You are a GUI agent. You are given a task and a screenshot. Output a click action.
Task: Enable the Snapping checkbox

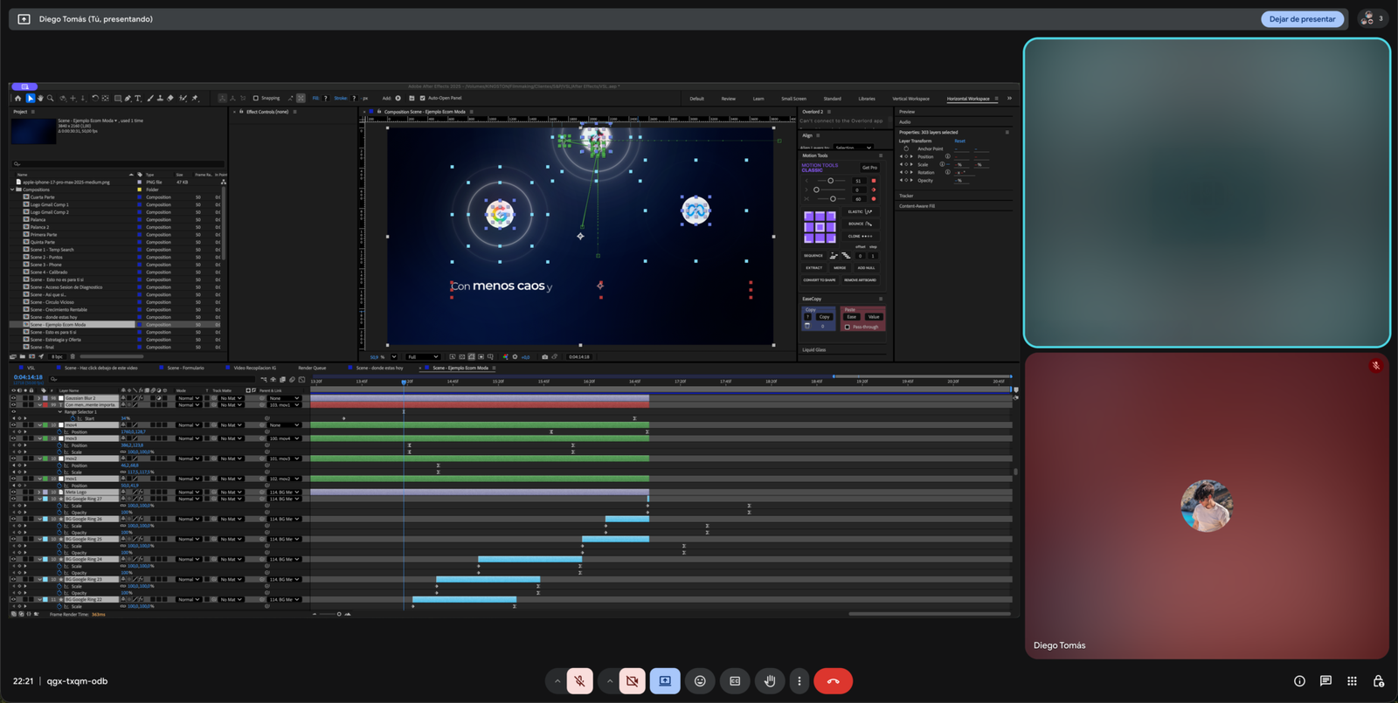click(255, 99)
